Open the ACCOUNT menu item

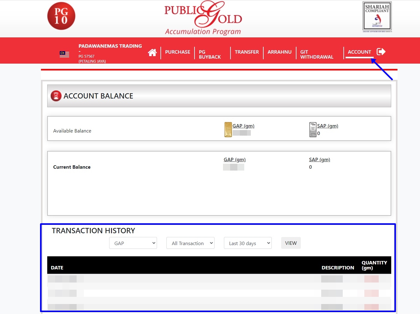pyautogui.click(x=359, y=52)
